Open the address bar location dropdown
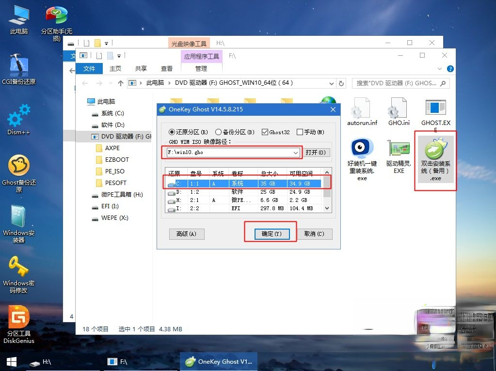 [x=331, y=83]
